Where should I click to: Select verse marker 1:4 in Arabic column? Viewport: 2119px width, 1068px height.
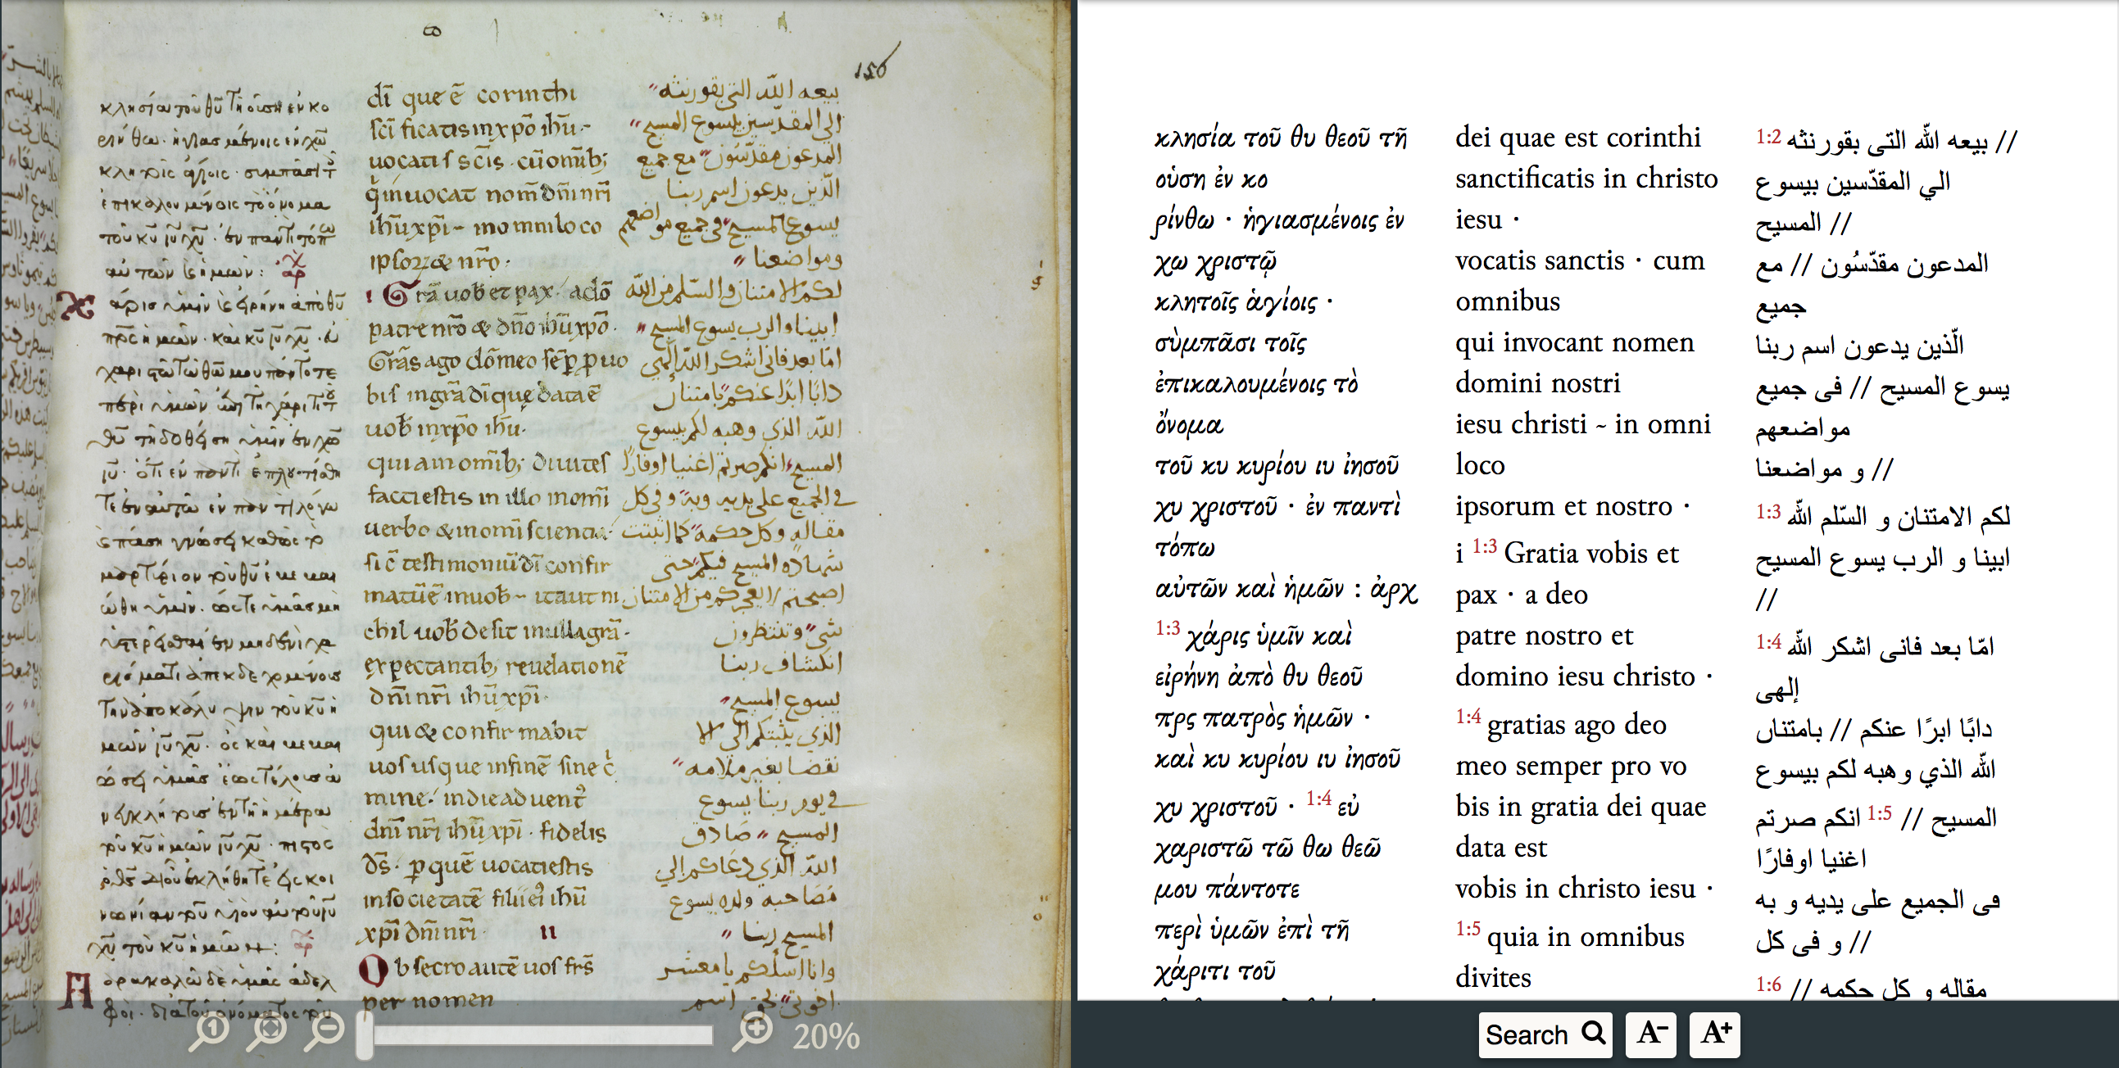tap(1768, 642)
